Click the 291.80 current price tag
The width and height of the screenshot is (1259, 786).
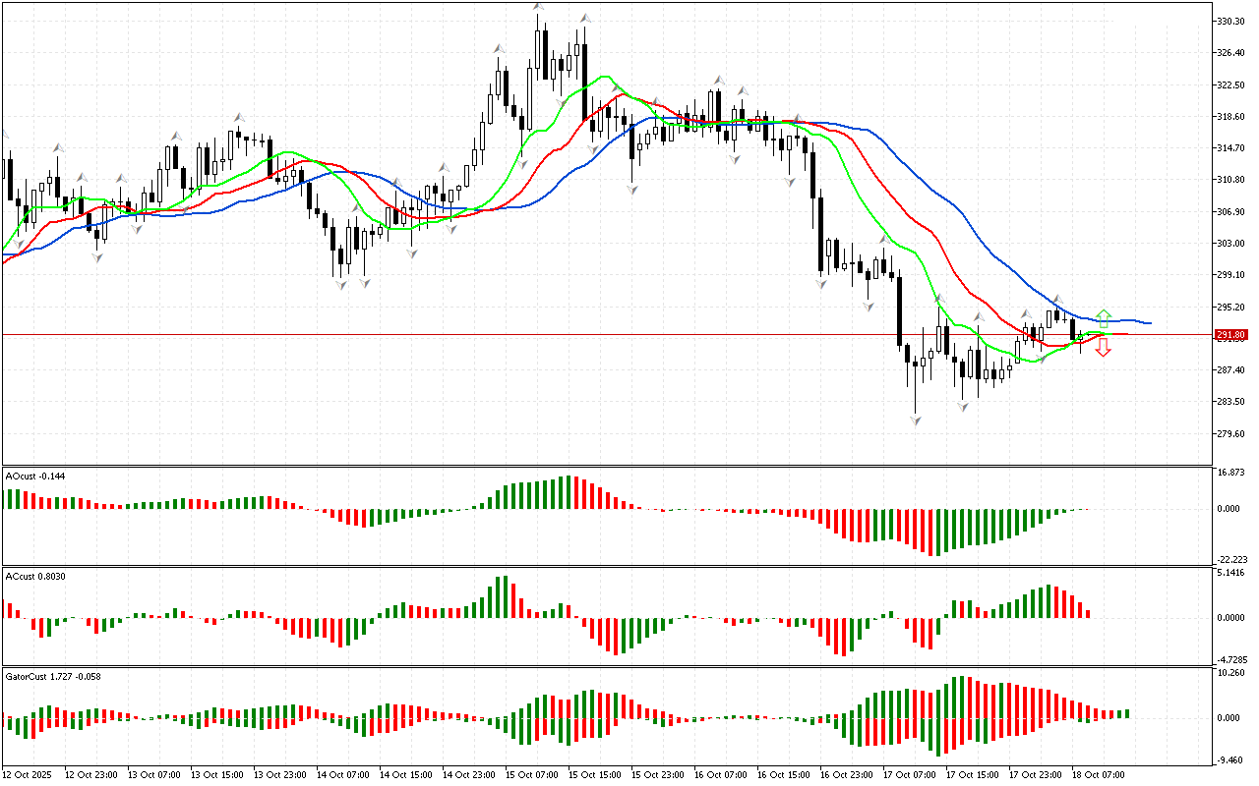(1231, 335)
